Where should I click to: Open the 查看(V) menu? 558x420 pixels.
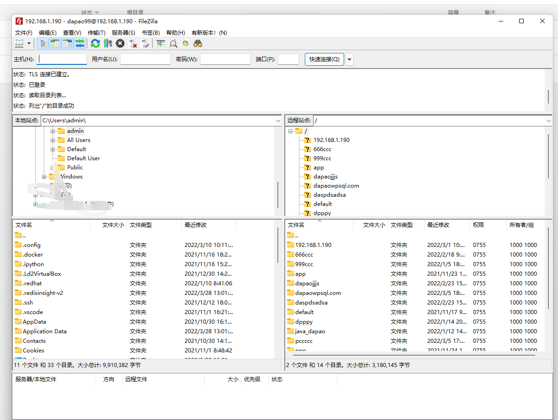(x=72, y=33)
